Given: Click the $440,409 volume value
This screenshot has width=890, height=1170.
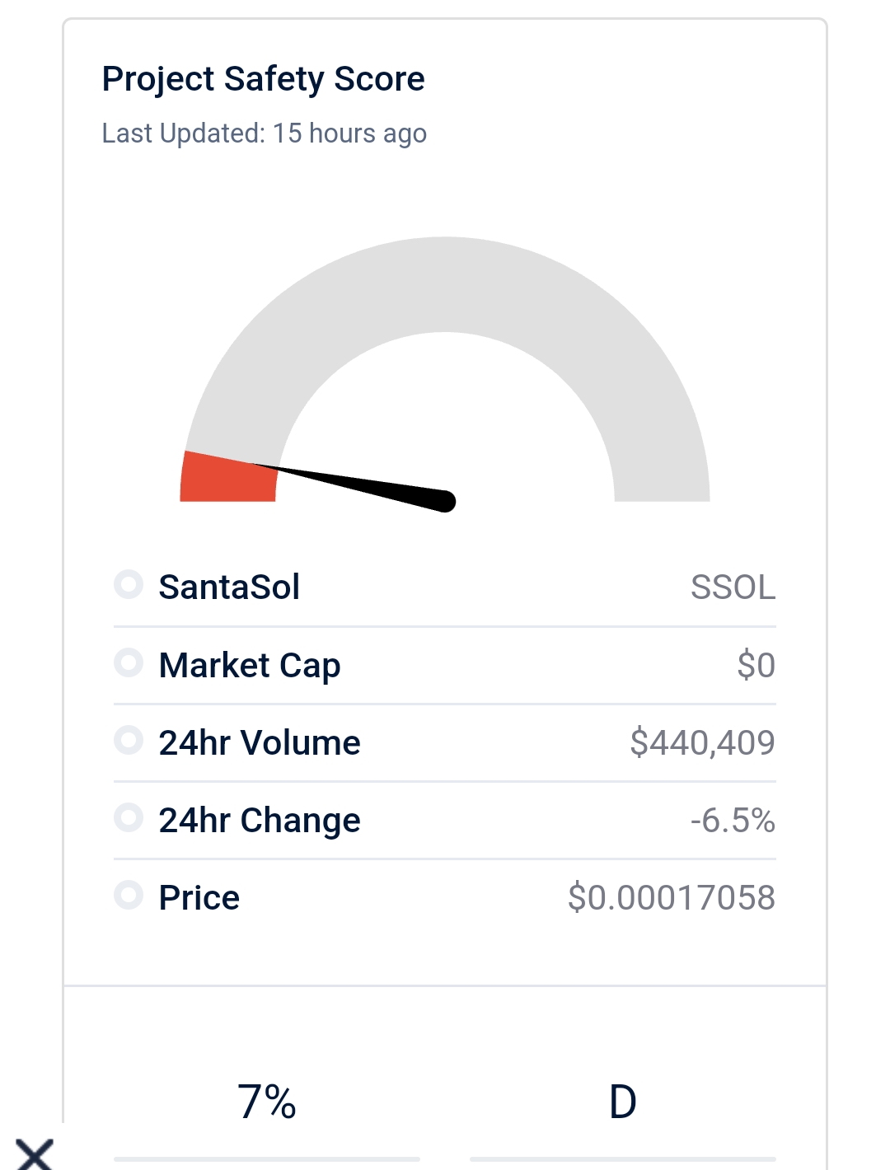Looking at the screenshot, I should [702, 742].
